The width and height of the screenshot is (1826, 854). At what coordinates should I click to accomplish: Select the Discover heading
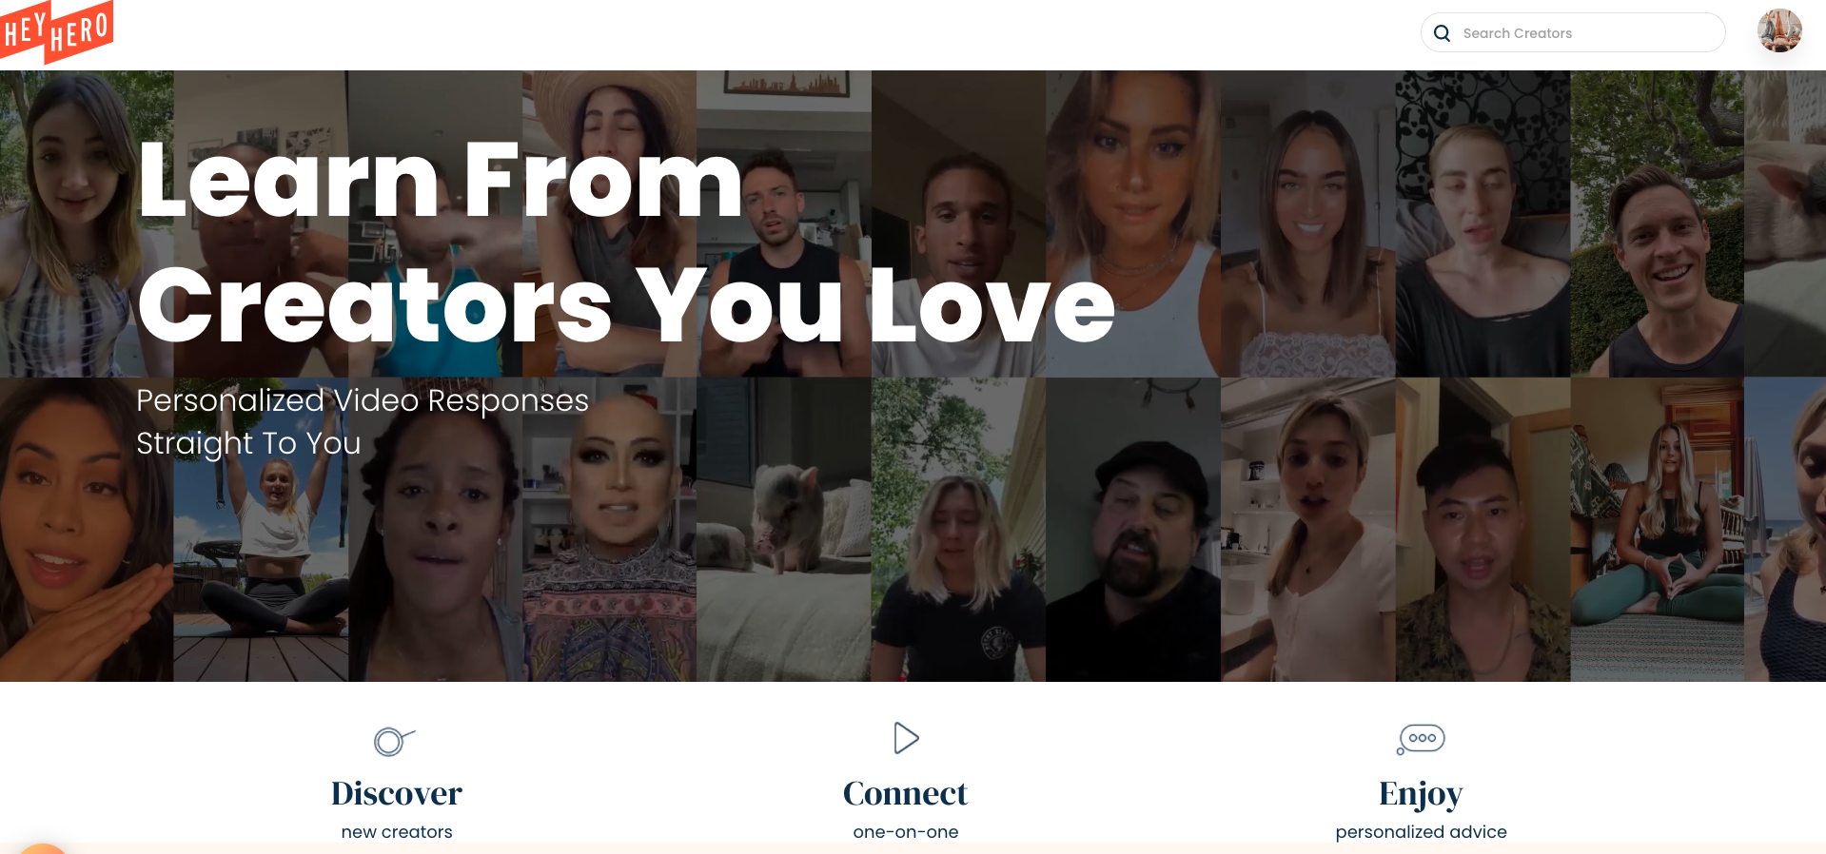pyautogui.click(x=397, y=793)
